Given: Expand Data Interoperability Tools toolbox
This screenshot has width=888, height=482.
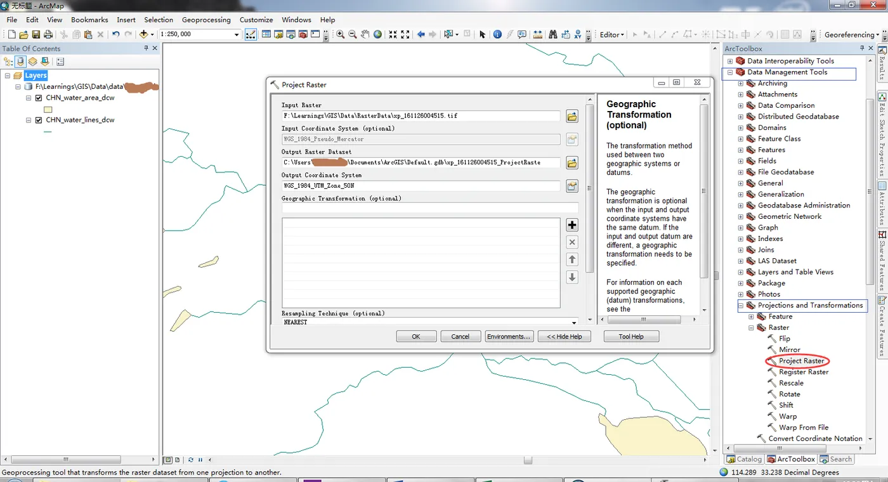Looking at the screenshot, I should click(x=729, y=61).
